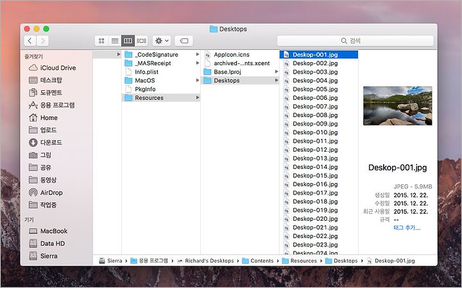Select the Info.plist file
Viewport: 462px width, 288px height.
click(x=160, y=72)
